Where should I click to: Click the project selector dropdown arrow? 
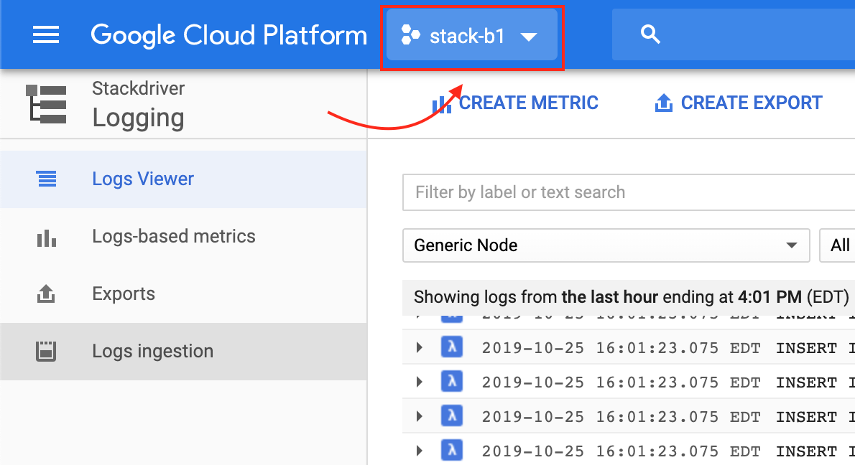coord(528,37)
